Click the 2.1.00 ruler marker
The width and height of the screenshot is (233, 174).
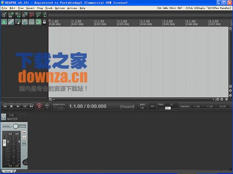[100, 21]
